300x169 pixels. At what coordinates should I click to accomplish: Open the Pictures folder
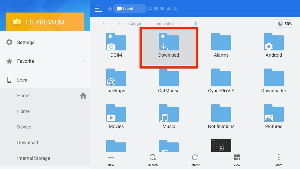pos(274,116)
